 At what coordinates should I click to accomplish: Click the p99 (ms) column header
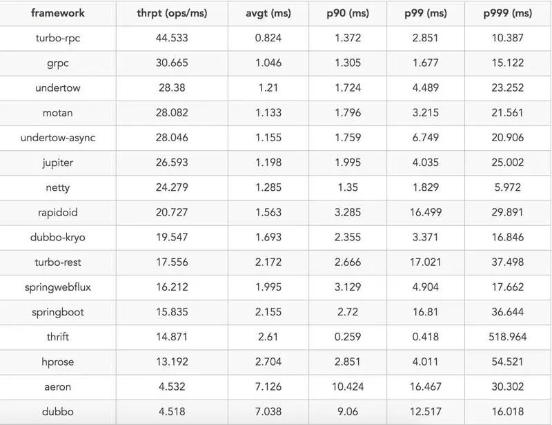click(426, 13)
